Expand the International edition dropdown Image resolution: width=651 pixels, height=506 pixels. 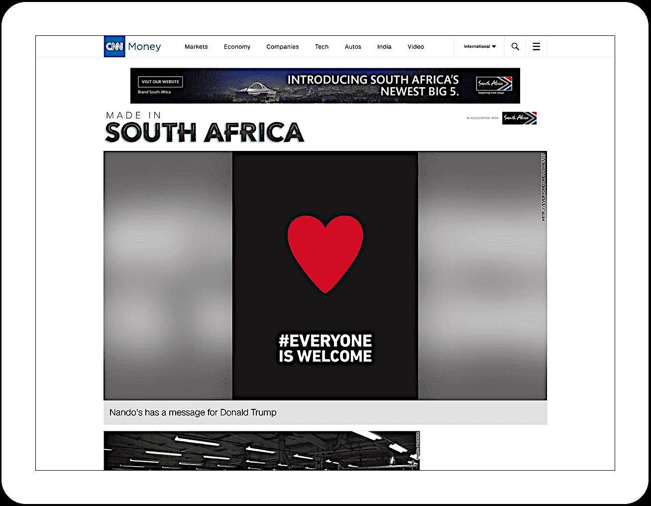[479, 46]
